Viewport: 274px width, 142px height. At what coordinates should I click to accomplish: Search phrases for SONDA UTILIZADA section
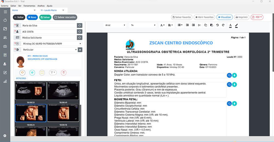point(229,75)
